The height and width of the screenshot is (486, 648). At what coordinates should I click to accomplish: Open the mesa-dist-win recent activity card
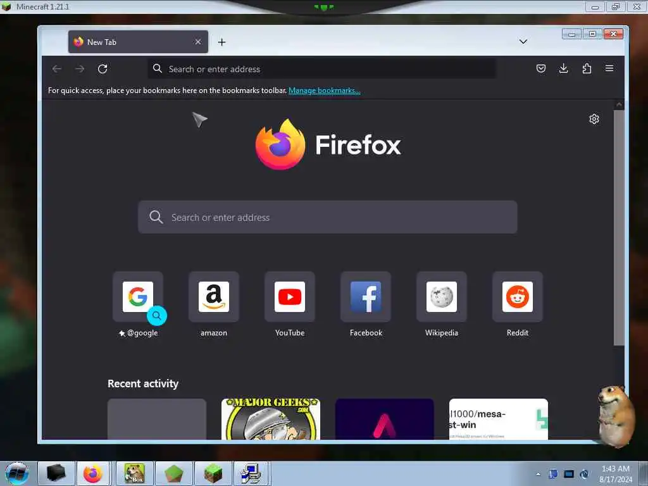pyautogui.click(x=499, y=419)
